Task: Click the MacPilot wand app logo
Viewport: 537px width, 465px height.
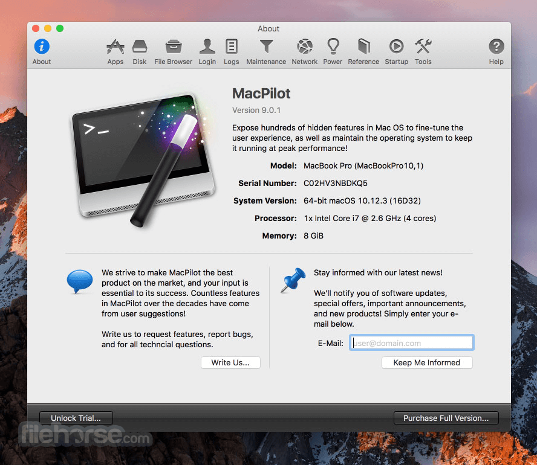Action: 143,160
